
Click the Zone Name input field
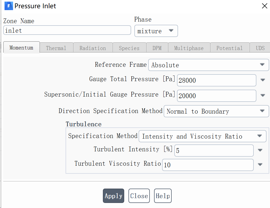(x=67, y=30)
